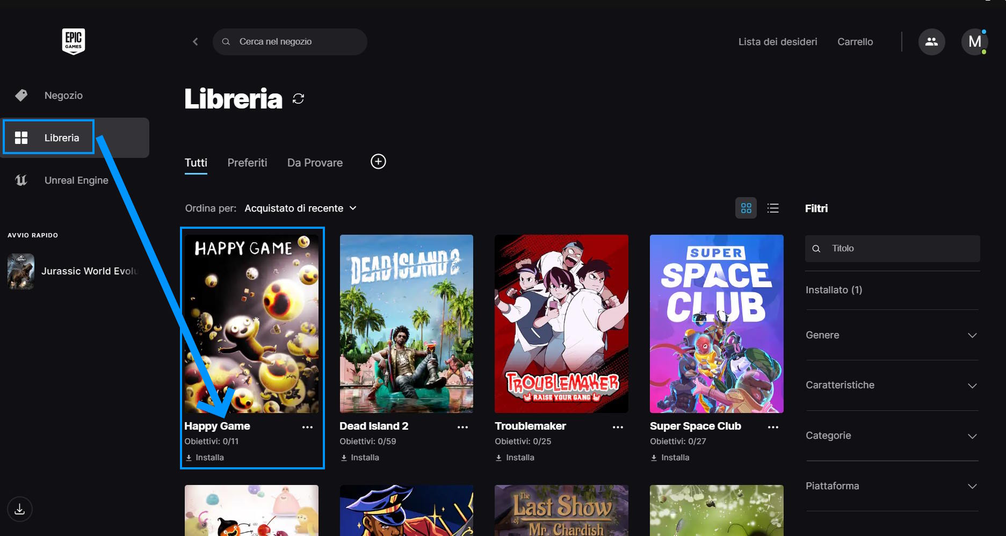Click the Super Space Club title text

click(696, 426)
